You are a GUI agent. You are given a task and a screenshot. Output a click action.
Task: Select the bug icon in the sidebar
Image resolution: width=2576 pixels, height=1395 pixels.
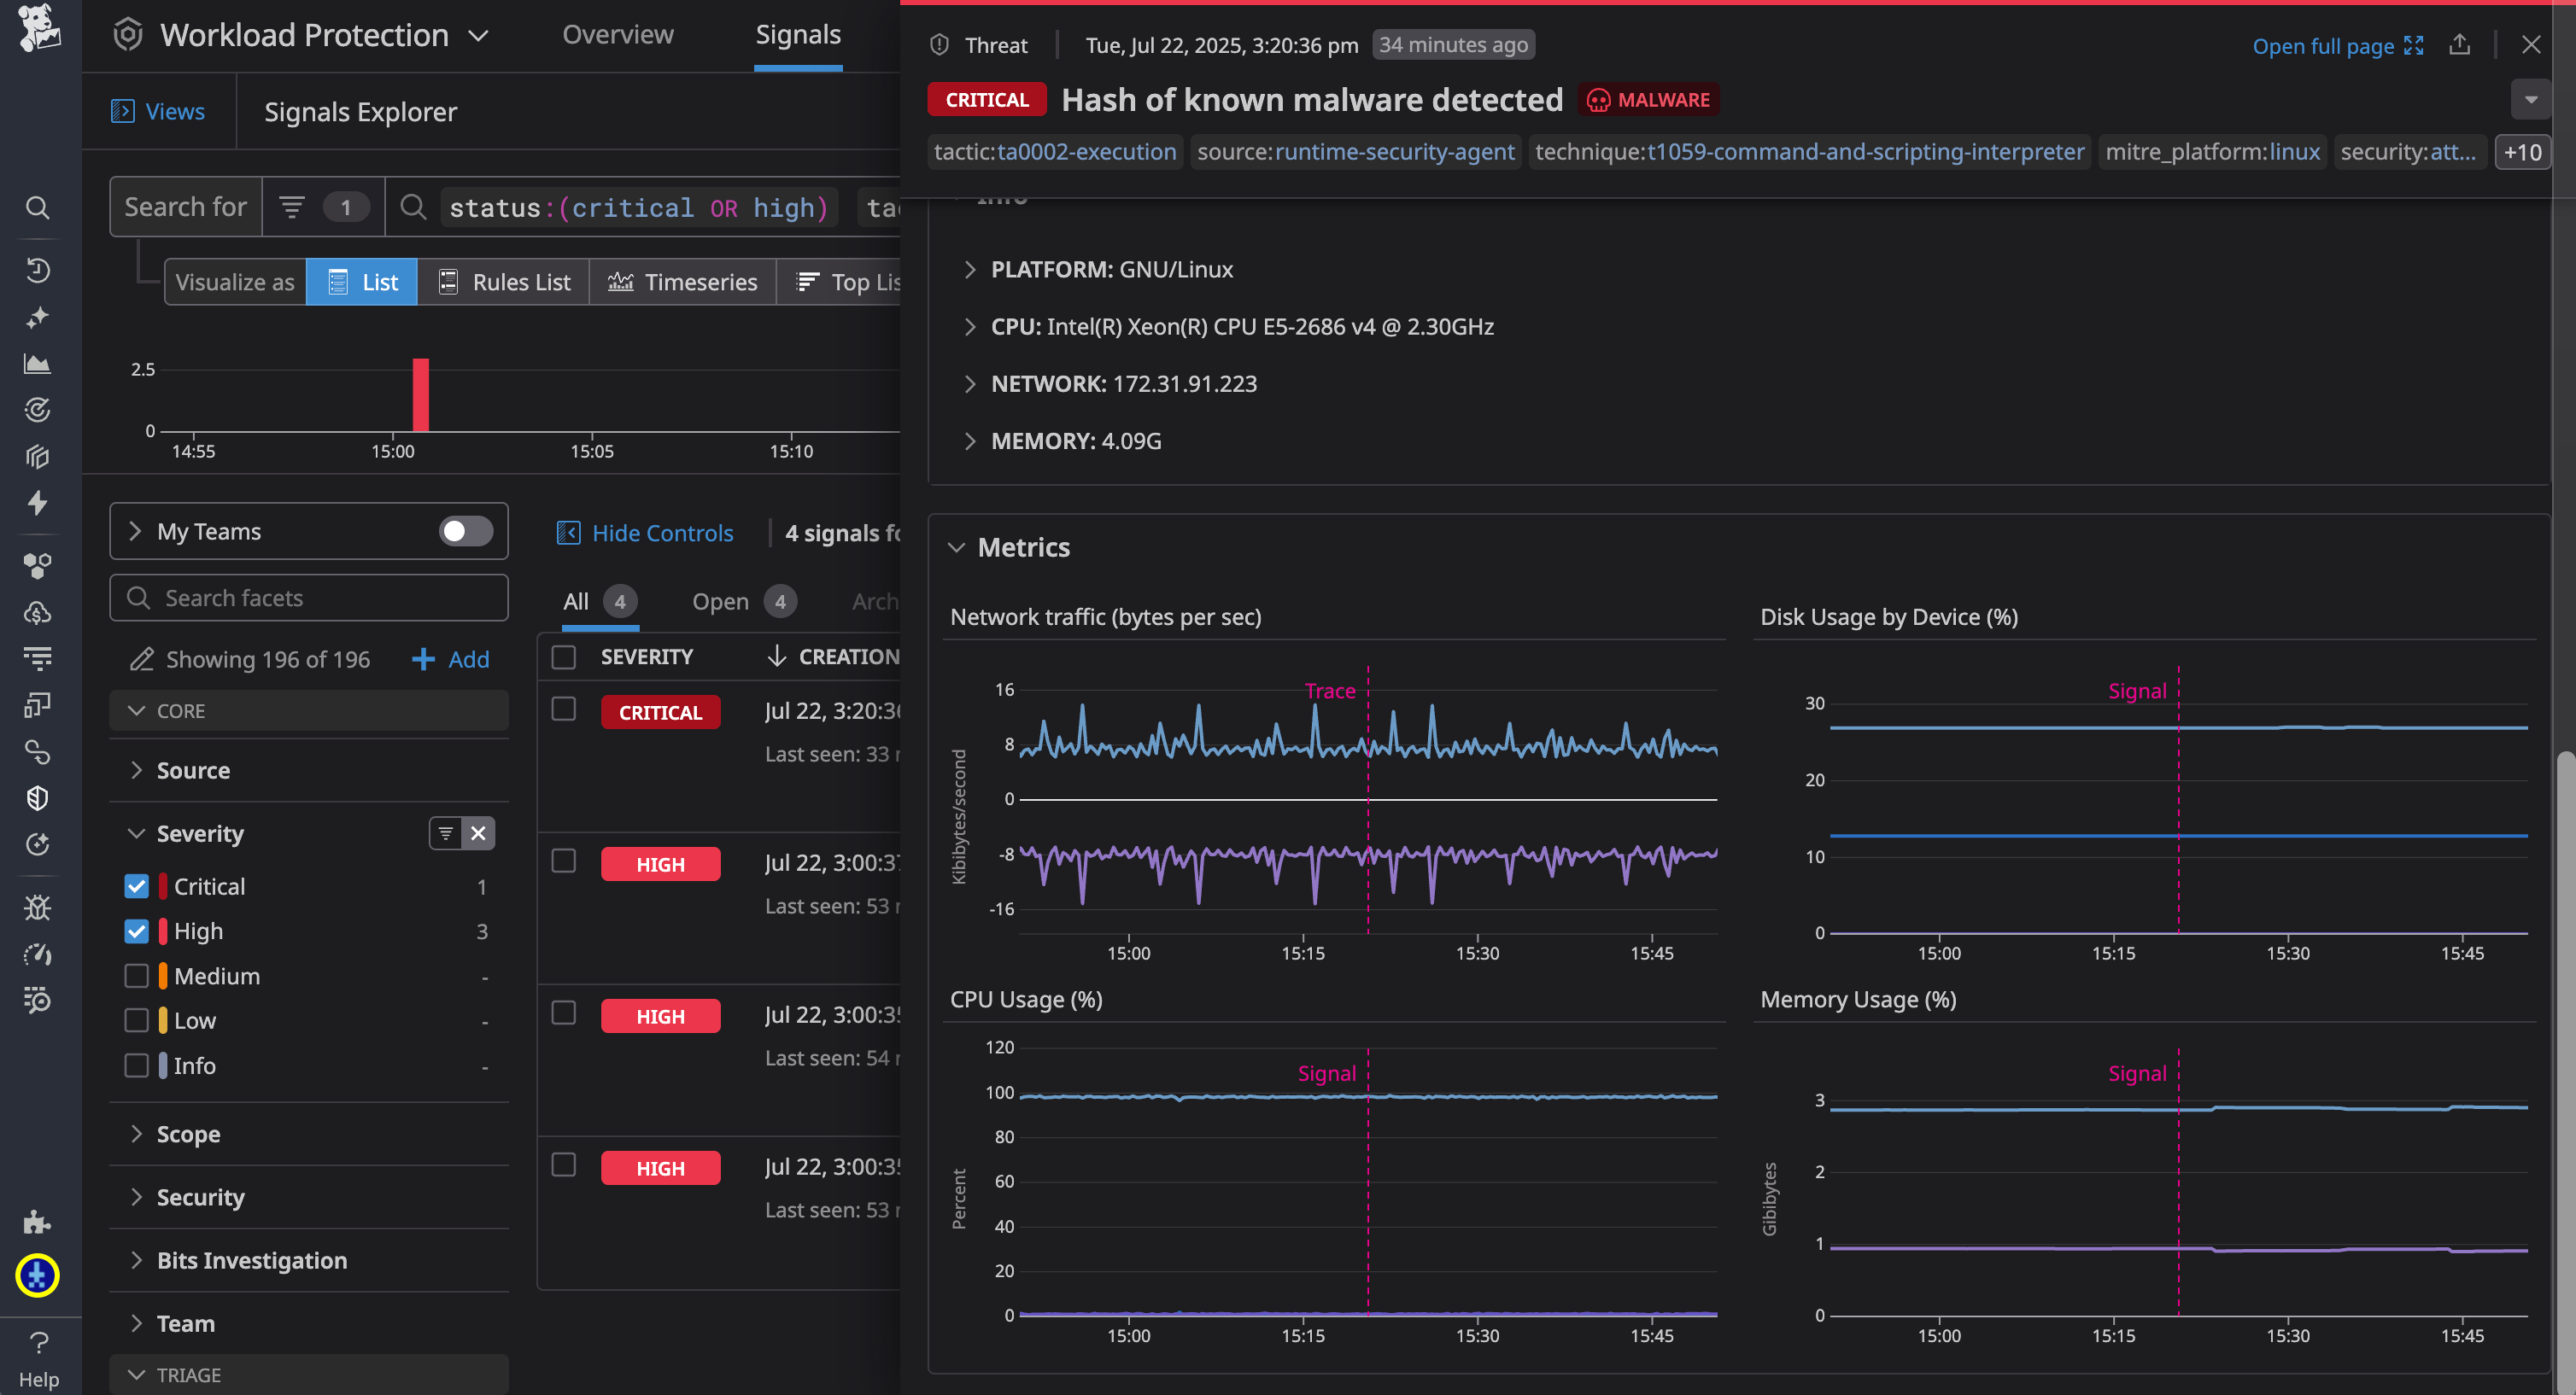point(37,908)
